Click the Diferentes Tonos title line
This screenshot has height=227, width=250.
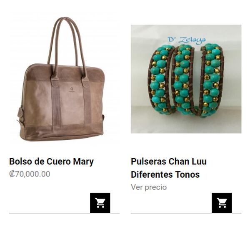tap(165, 174)
